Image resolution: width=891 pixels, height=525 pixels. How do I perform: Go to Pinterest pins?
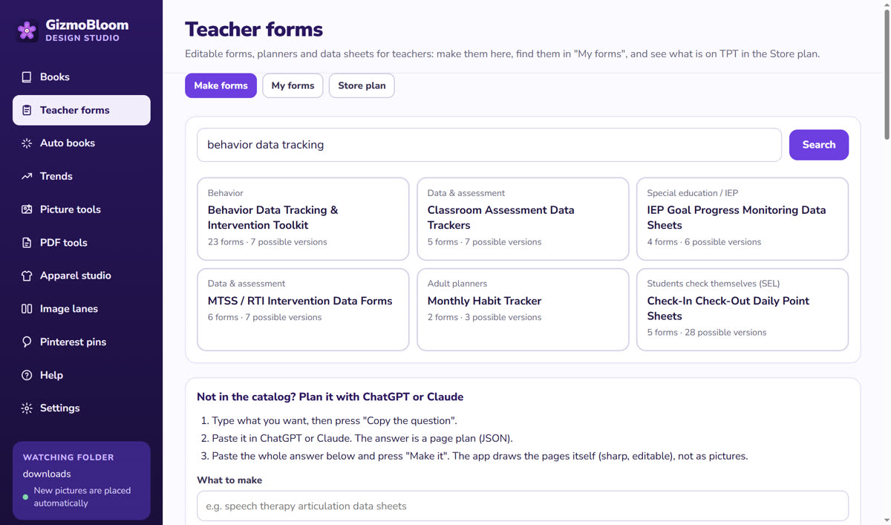(82, 342)
